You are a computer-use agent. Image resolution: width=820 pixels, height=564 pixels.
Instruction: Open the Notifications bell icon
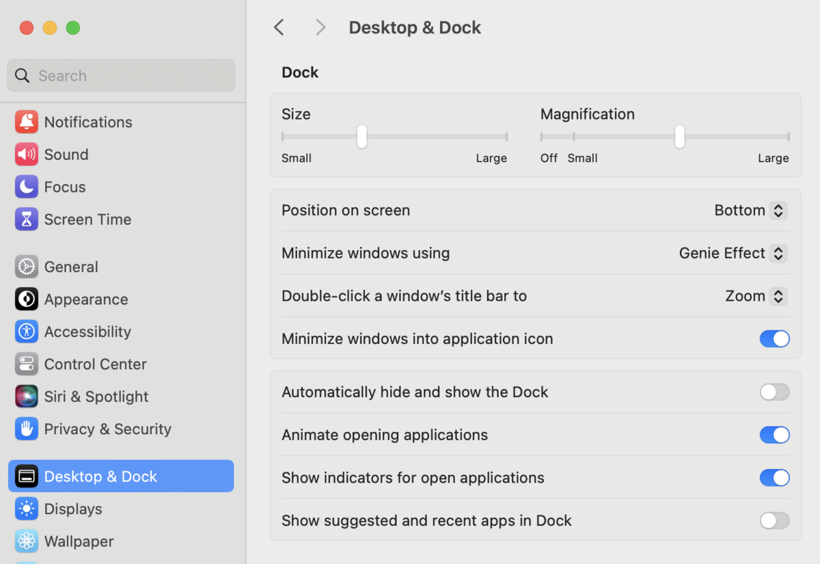(x=27, y=122)
